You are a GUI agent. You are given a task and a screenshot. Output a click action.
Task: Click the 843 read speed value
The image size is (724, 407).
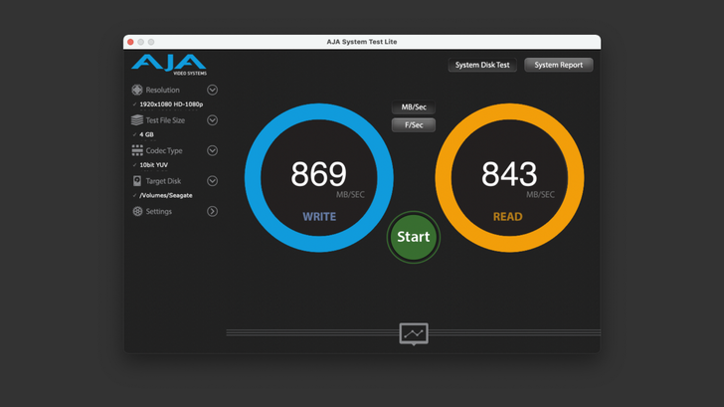(509, 174)
